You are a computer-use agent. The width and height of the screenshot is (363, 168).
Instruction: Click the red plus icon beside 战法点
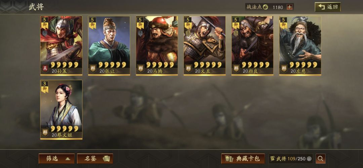coord(289,7)
